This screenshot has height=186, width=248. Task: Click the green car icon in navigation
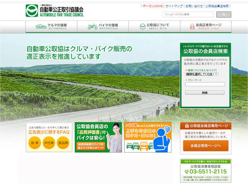(x=41, y=27)
